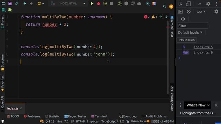
Task: Open the Problems tool window
Action: pyautogui.click(x=32, y=116)
